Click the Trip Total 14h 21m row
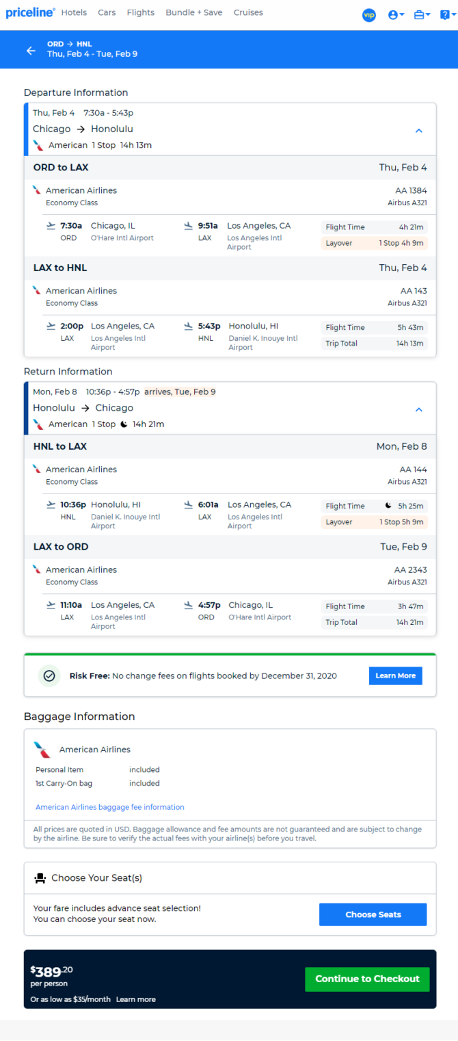 tap(374, 623)
